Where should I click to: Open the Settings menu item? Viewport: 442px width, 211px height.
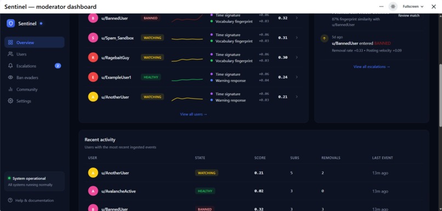tap(35, 101)
